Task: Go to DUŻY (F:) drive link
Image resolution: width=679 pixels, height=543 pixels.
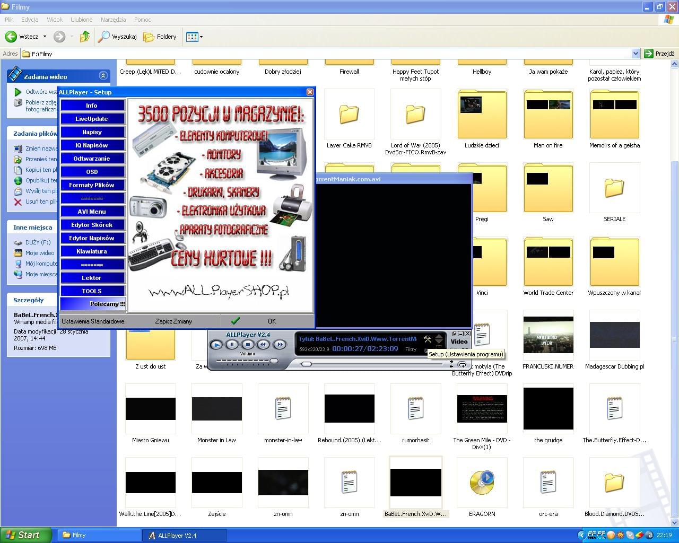Action: click(38, 242)
